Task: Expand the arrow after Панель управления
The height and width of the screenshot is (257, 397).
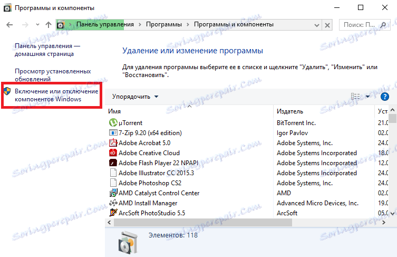Action: 140,25
